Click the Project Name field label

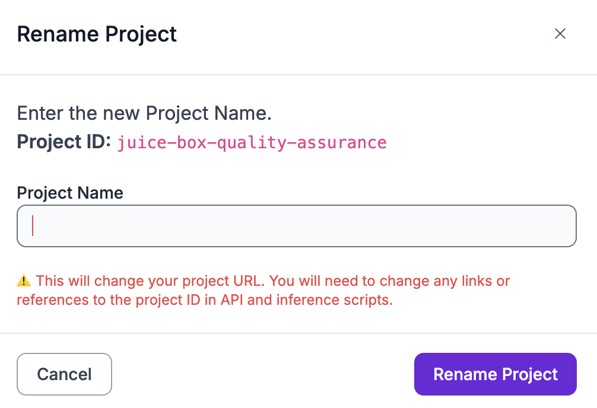point(70,193)
